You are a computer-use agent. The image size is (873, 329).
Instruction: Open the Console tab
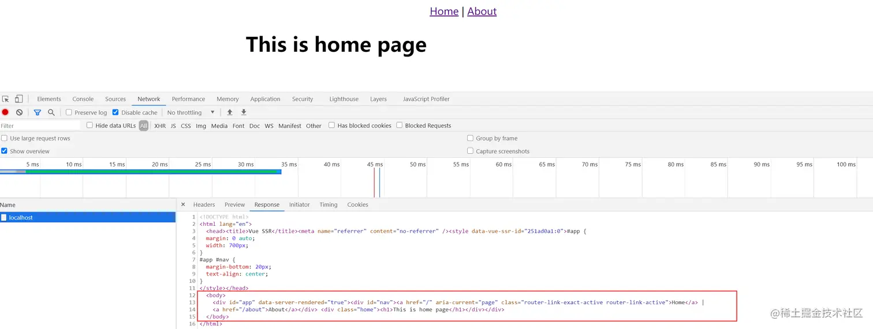(83, 99)
